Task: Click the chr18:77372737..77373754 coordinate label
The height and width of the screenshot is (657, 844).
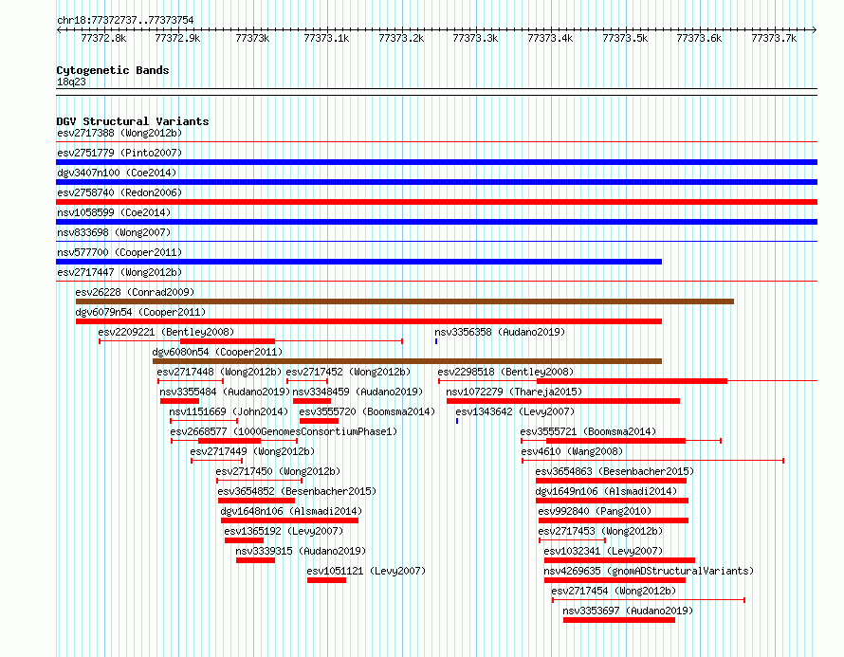Action: 125,20
